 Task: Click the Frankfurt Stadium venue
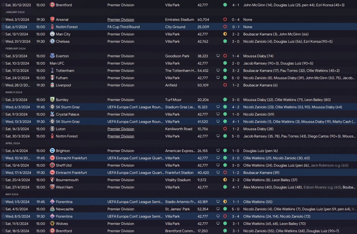pyautogui.click(x=179, y=173)
